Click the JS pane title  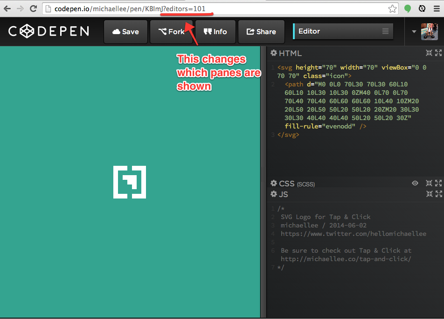284,194
